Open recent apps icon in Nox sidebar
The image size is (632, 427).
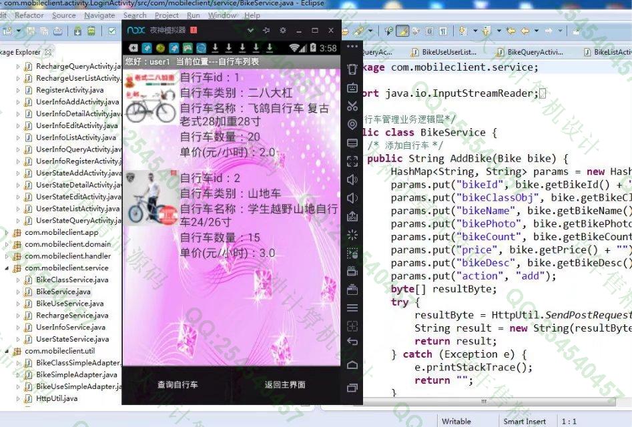(352, 388)
